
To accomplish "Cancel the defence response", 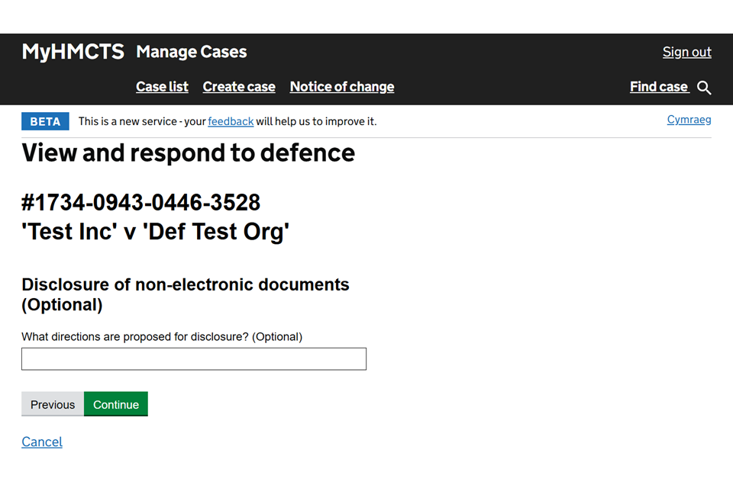I will 42,441.
